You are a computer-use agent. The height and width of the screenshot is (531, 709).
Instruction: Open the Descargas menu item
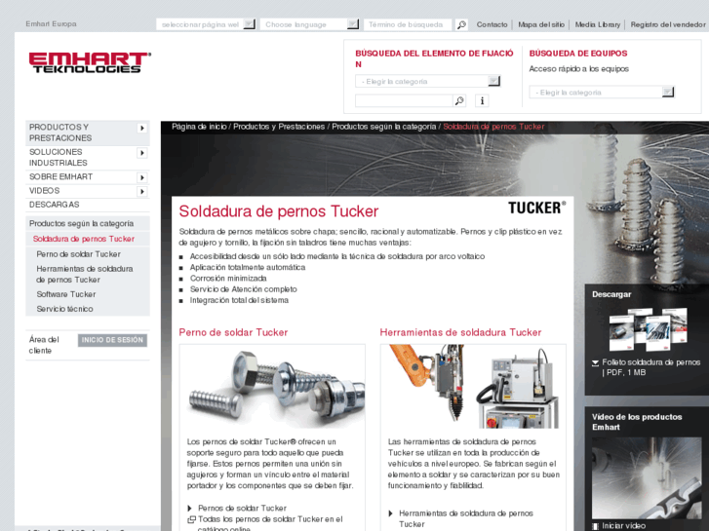point(88,205)
